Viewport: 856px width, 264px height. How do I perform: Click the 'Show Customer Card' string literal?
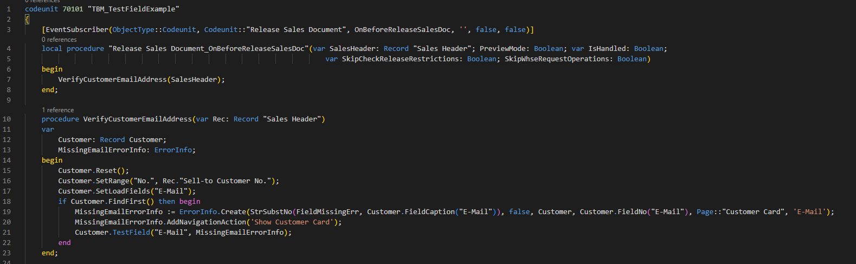coord(292,222)
